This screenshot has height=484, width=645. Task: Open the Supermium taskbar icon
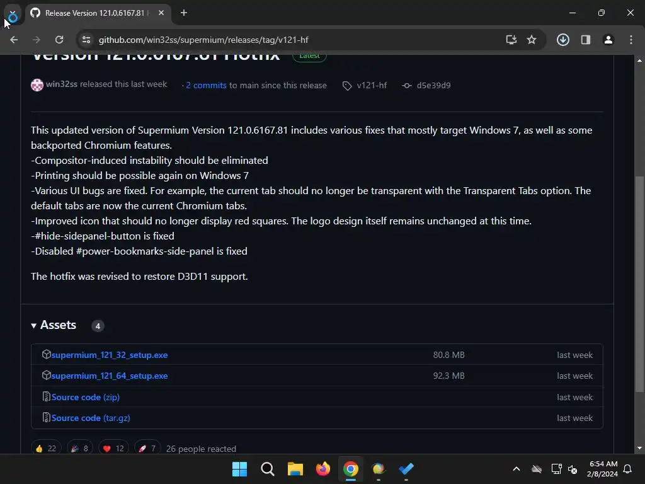click(379, 469)
